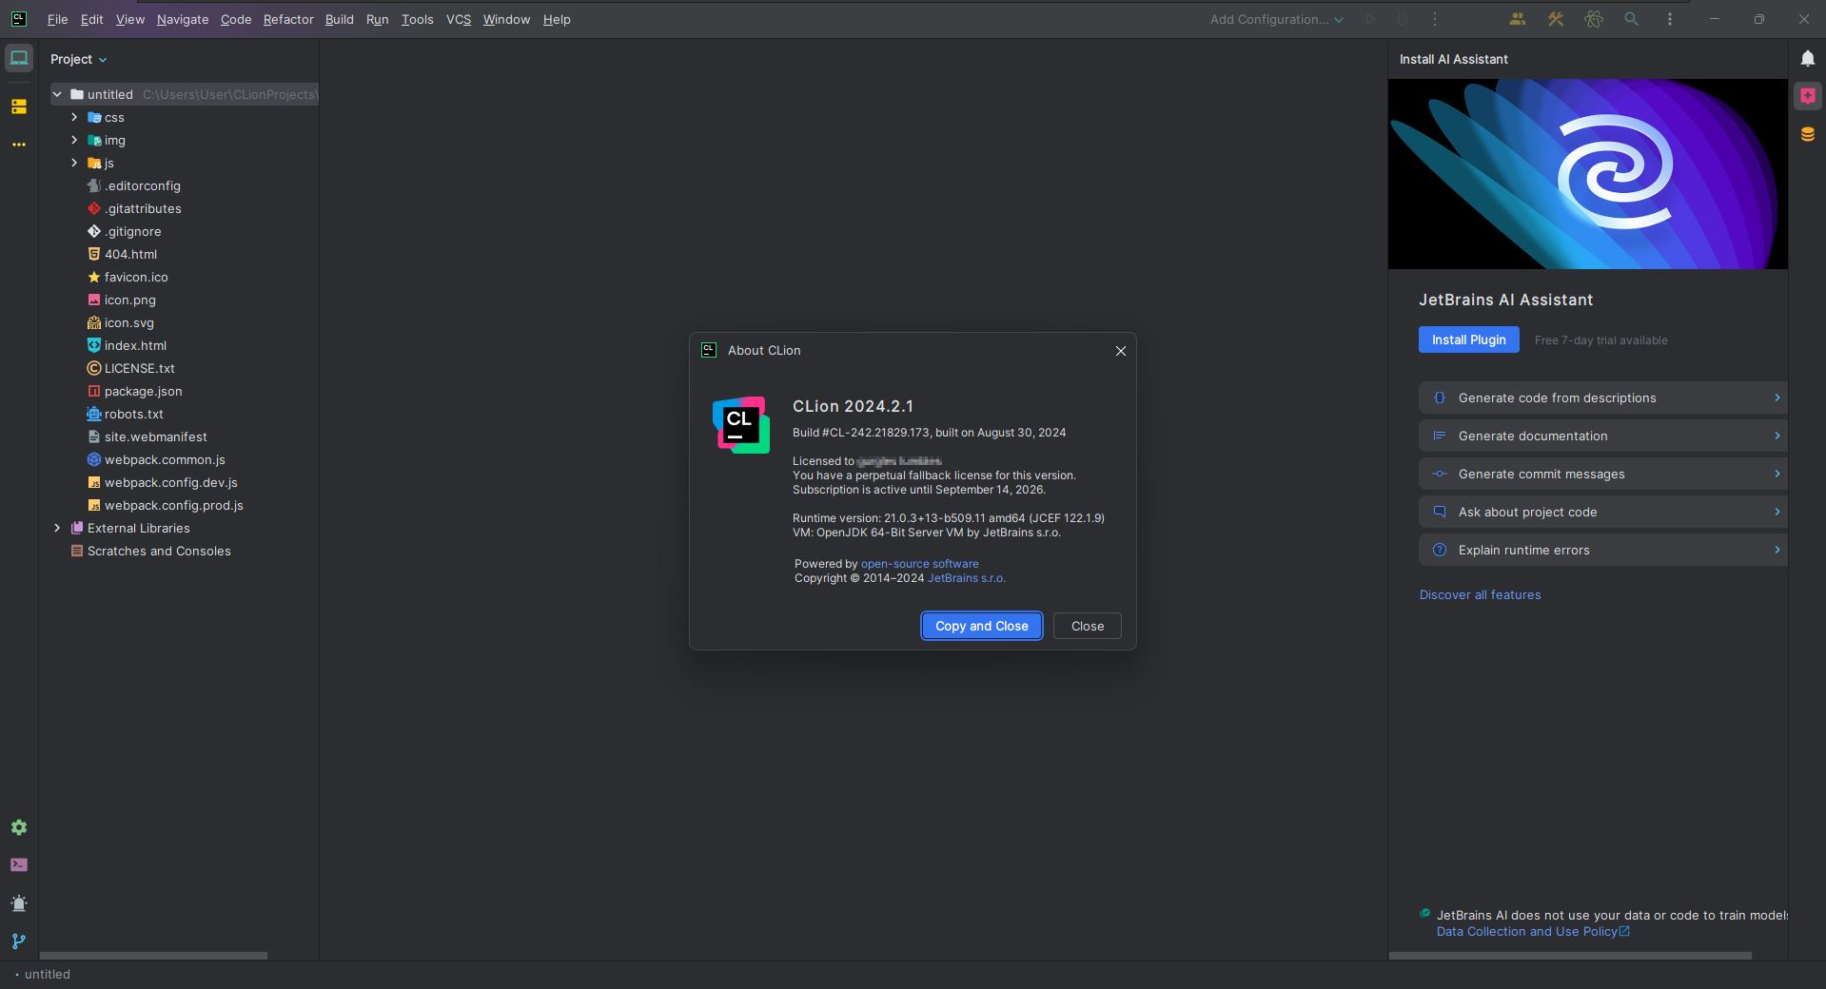1826x989 pixels.
Task: Expand External Libraries node
Action: pyautogui.click(x=57, y=528)
